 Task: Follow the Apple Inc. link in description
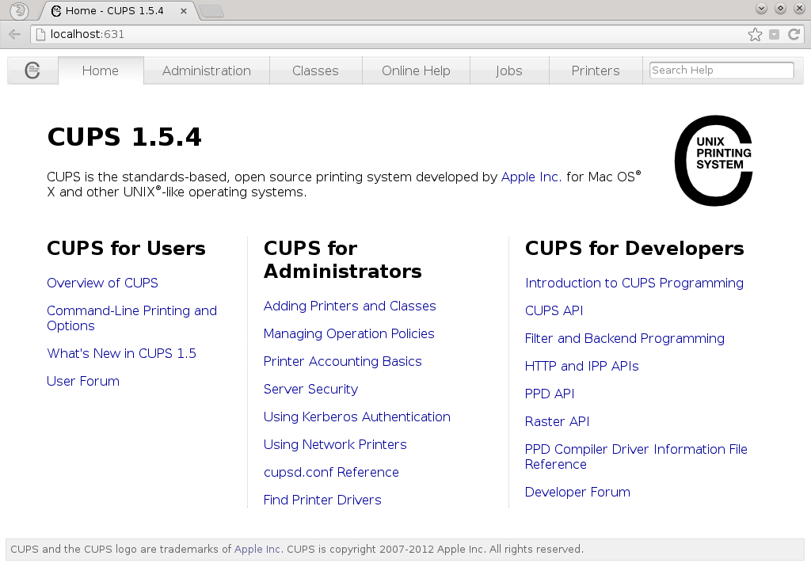coord(531,177)
